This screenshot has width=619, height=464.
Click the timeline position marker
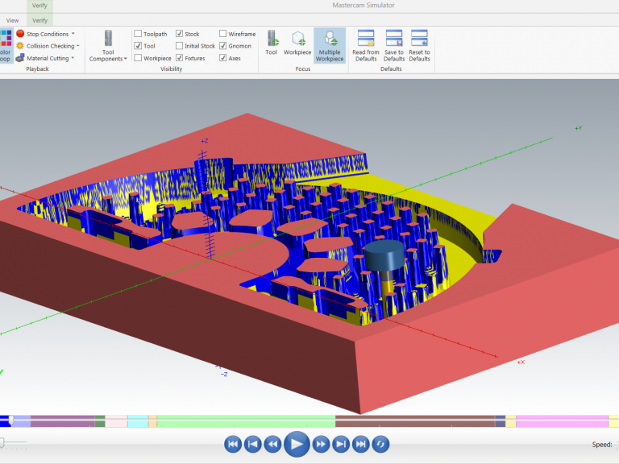tap(11, 420)
